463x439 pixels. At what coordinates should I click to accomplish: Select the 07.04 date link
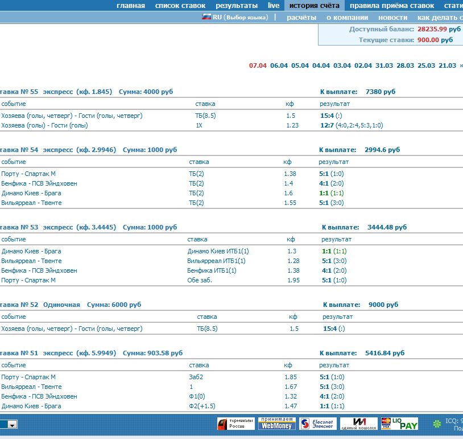pyautogui.click(x=258, y=65)
